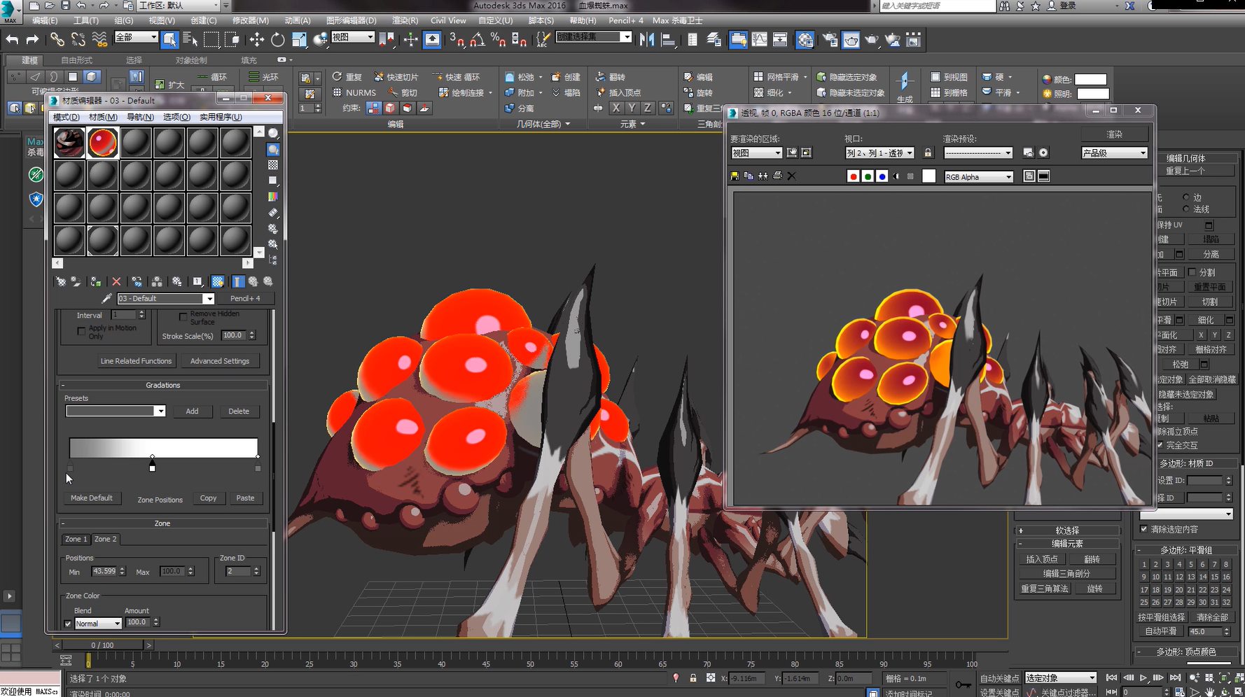Viewport: 1245px width, 697px height.
Task: Pick material from object with eyedropper
Action: point(107,299)
